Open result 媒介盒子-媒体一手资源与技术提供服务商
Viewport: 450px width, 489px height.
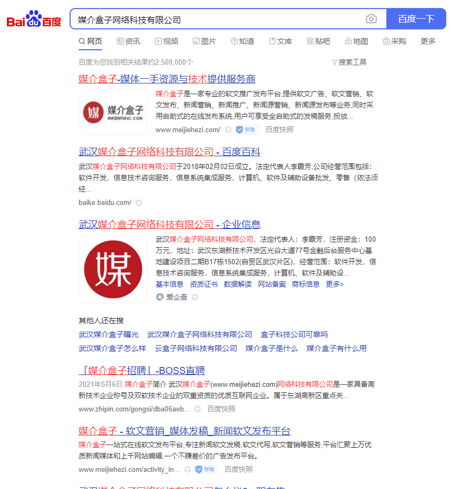tap(167, 79)
